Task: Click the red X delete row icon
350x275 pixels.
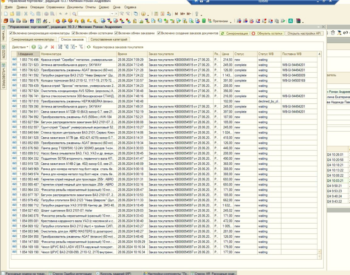Action: coord(52,47)
